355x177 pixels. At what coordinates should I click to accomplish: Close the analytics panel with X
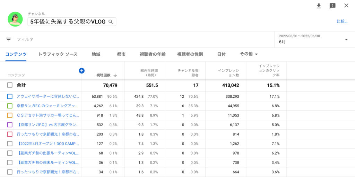(x=346, y=6)
